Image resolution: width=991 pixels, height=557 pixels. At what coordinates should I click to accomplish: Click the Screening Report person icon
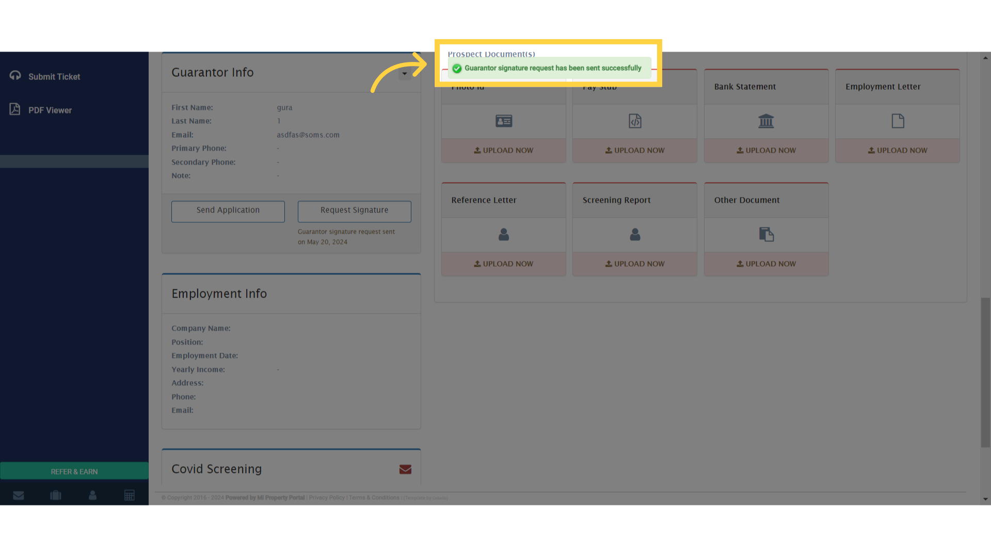pyautogui.click(x=634, y=234)
